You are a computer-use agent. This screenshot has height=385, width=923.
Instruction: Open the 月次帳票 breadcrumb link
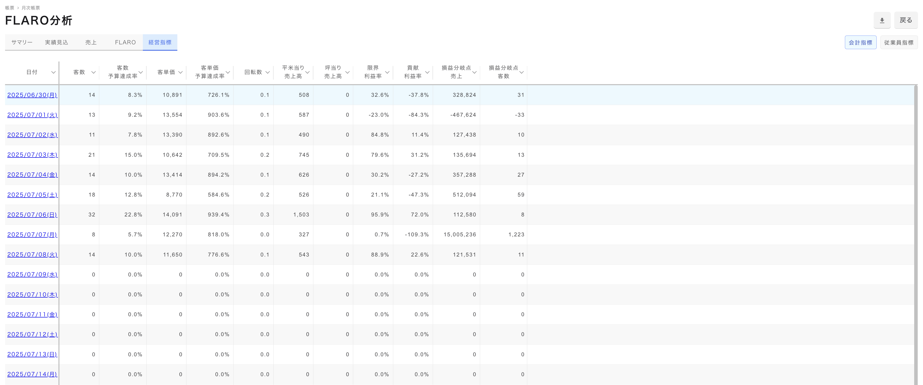[x=31, y=8]
